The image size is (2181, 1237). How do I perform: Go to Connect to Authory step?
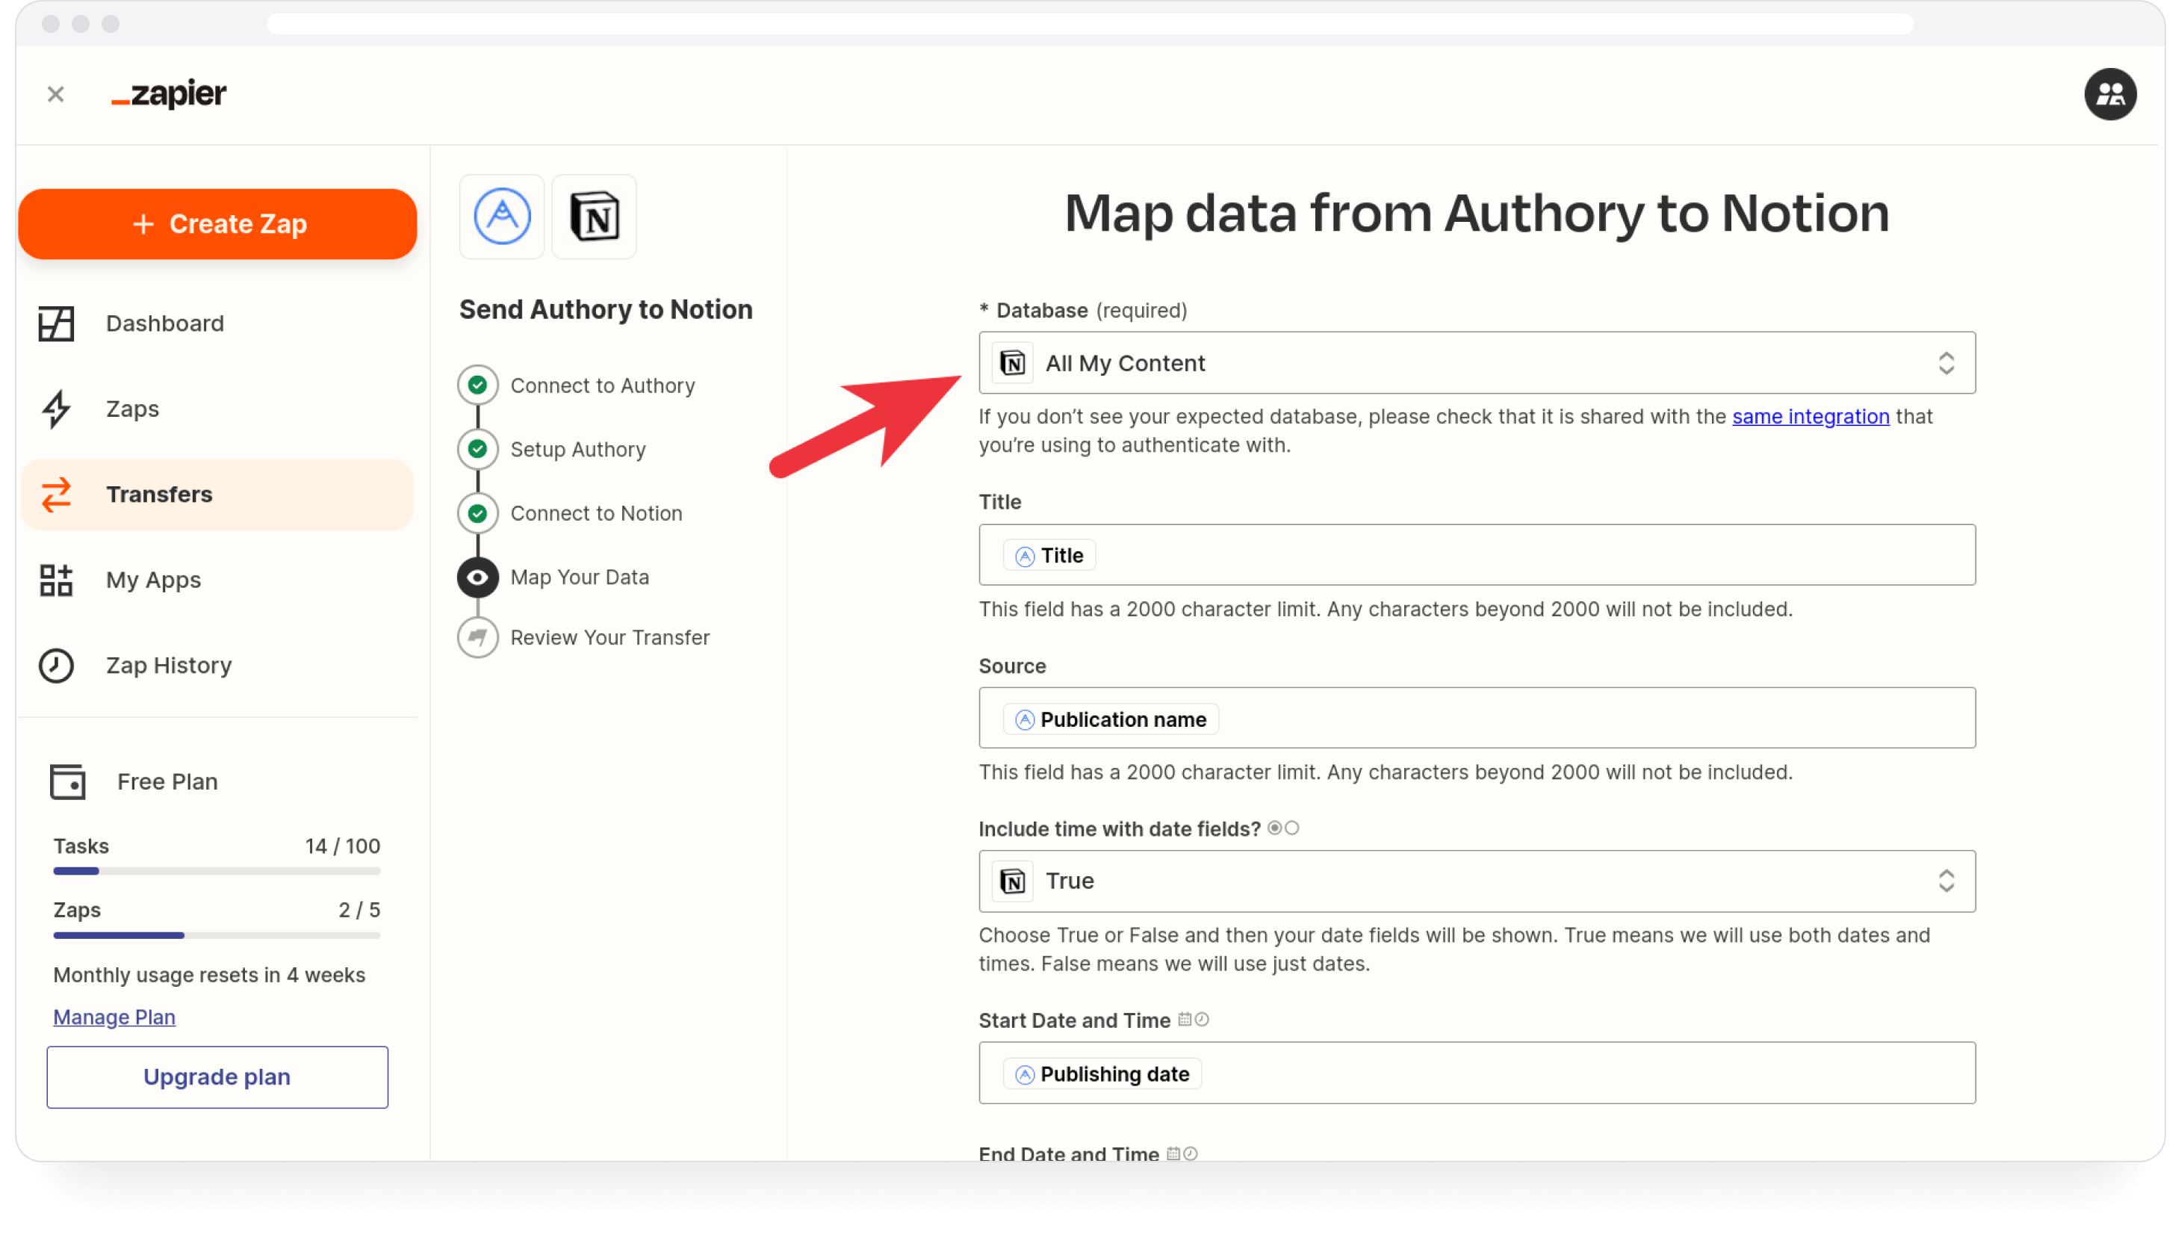point(602,385)
